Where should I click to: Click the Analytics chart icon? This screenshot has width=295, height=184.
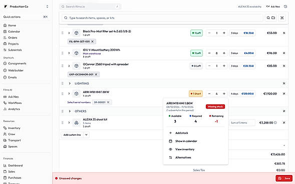tap(5, 109)
